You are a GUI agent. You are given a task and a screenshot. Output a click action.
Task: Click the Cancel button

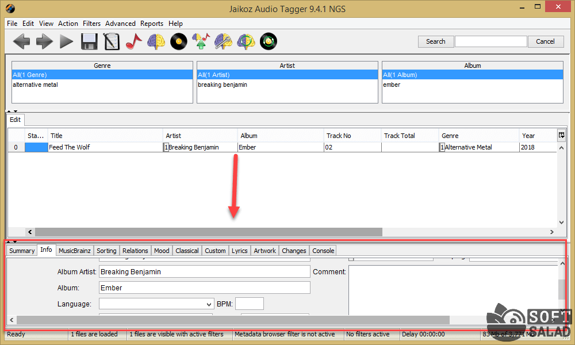click(545, 41)
